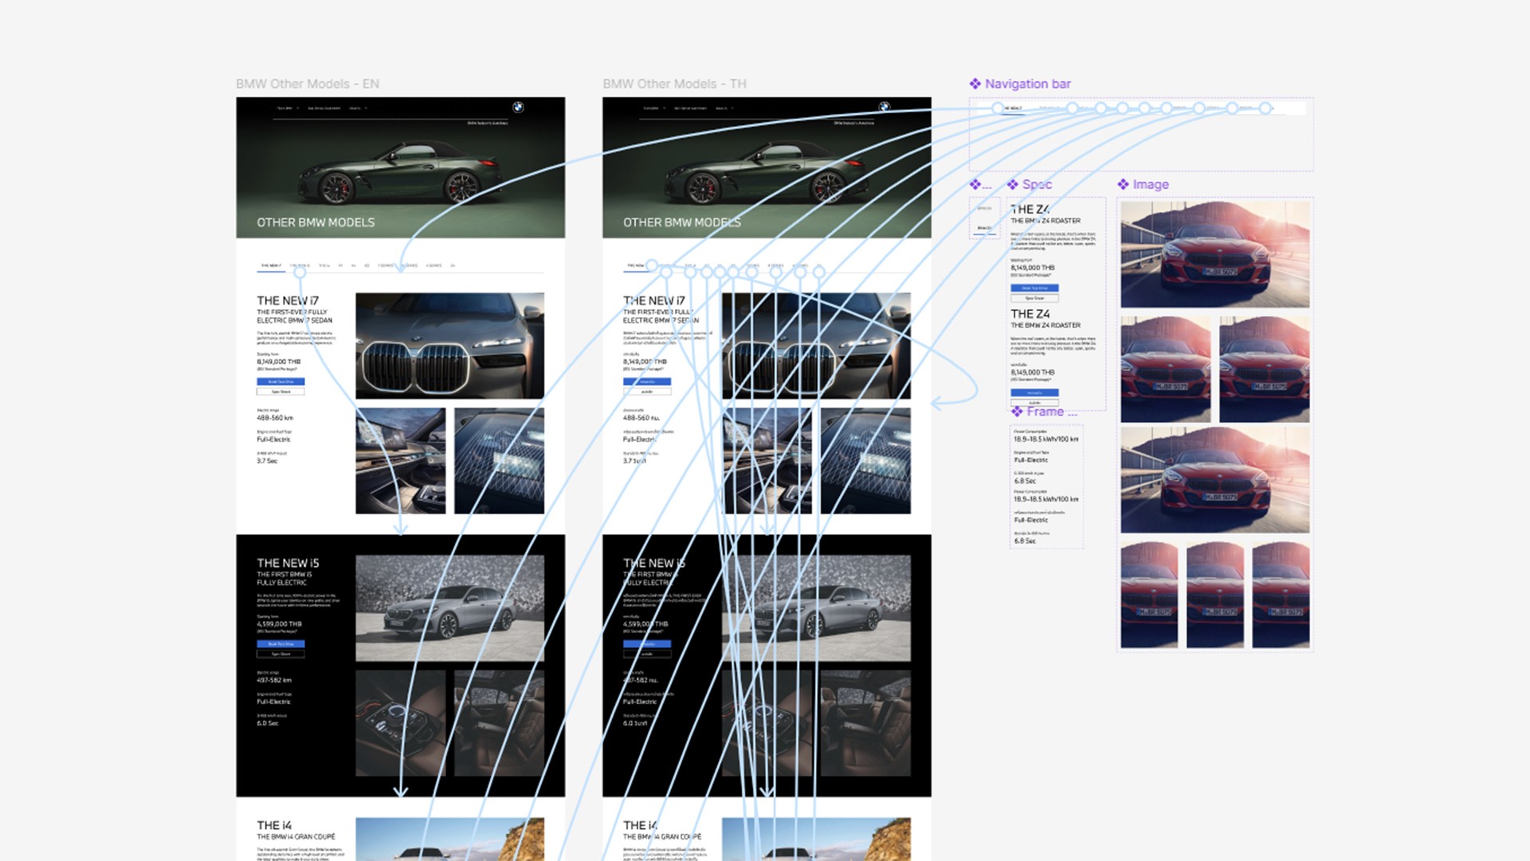Click the blue button in lower Spec variant
The width and height of the screenshot is (1530, 861).
(x=1034, y=392)
